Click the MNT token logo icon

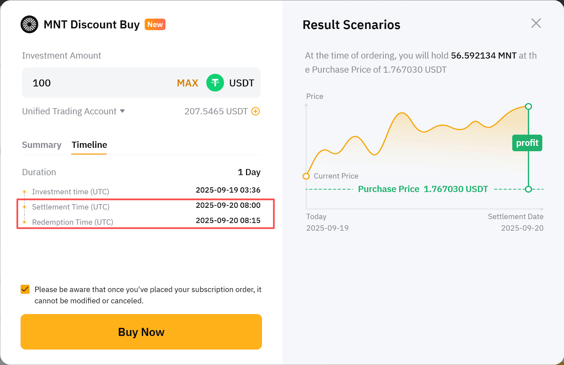pos(29,24)
